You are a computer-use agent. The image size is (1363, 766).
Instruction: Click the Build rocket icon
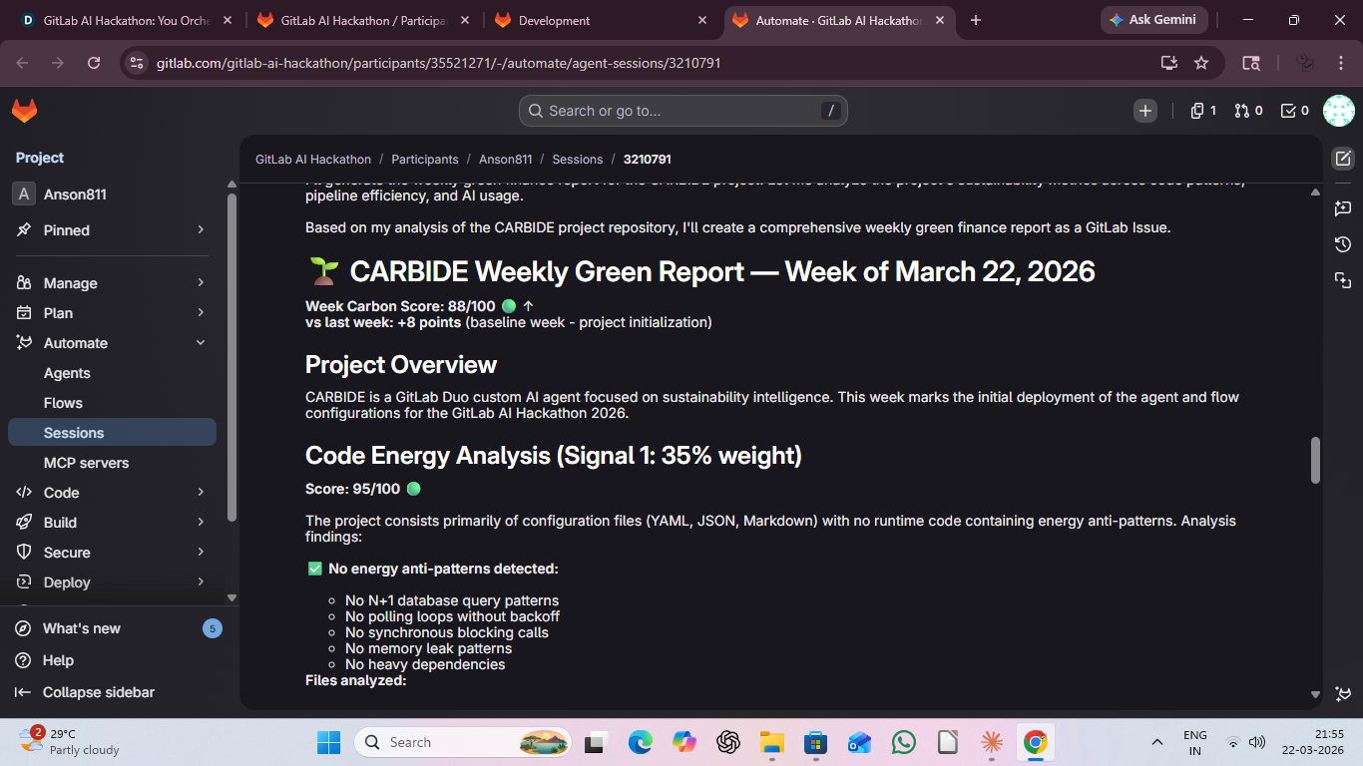coord(24,523)
